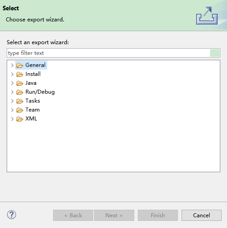Expand the Run/Debug category arrow
227x228 pixels.
pos(12,92)
